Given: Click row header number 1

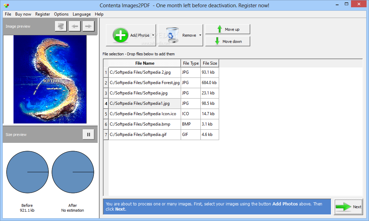Looking at the screenshot, I should (x=106, y=72).
